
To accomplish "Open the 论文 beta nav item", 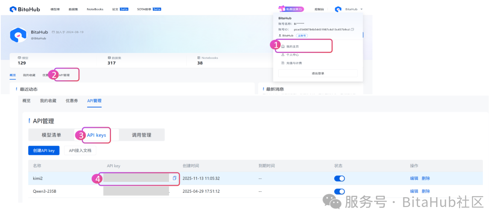I will point(120,9).
